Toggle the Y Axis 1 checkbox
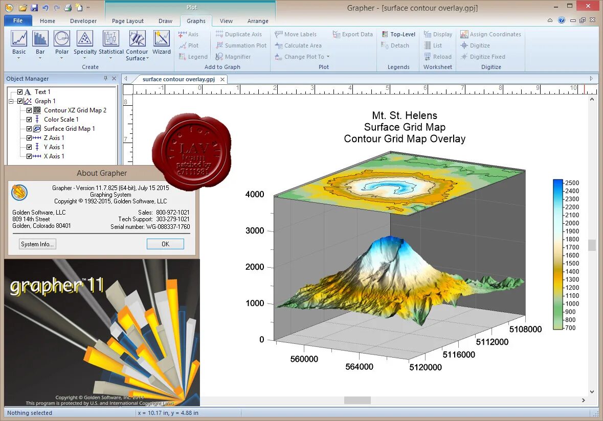The width and height of the screenshot is (603, 421). [x=29, y=147]
